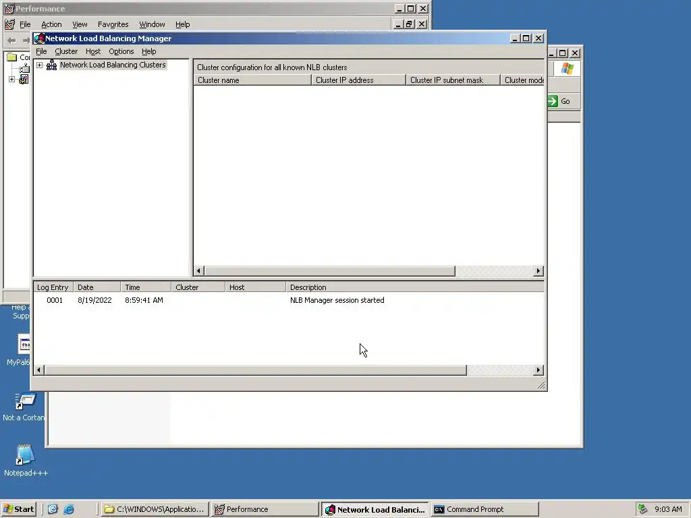Screen dimensions: 691x518
Task: Switch to the Performance taskbar button
Action: coord(265,509)
